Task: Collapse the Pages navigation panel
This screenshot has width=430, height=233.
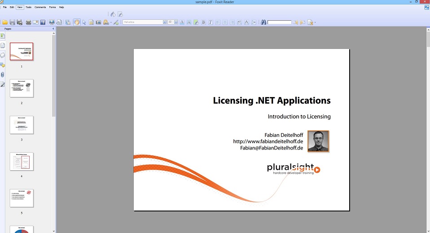Action: point(53,29)
